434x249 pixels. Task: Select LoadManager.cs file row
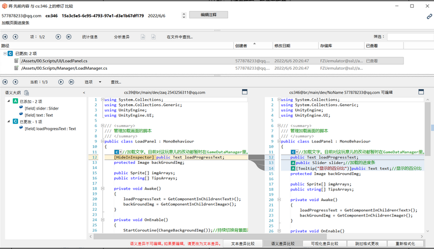tap(64, 68)
